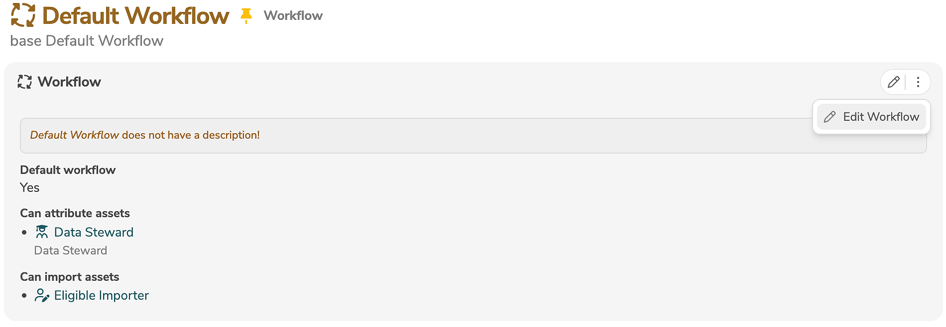Click the pencil edit icon button
Viewport: 946px width, 327px height.
894,82
